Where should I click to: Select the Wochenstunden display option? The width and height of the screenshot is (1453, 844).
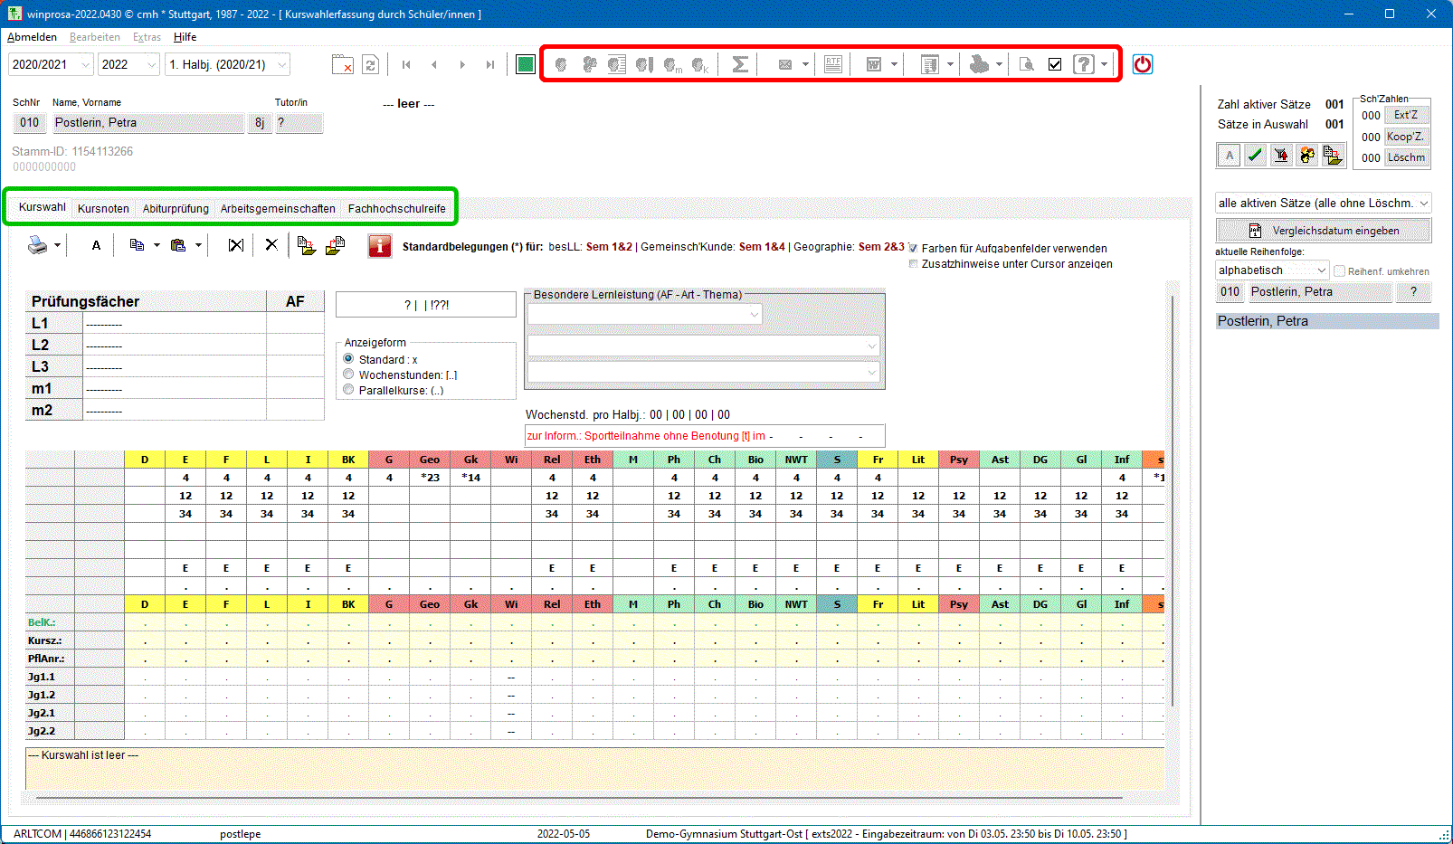pos(348,375)
